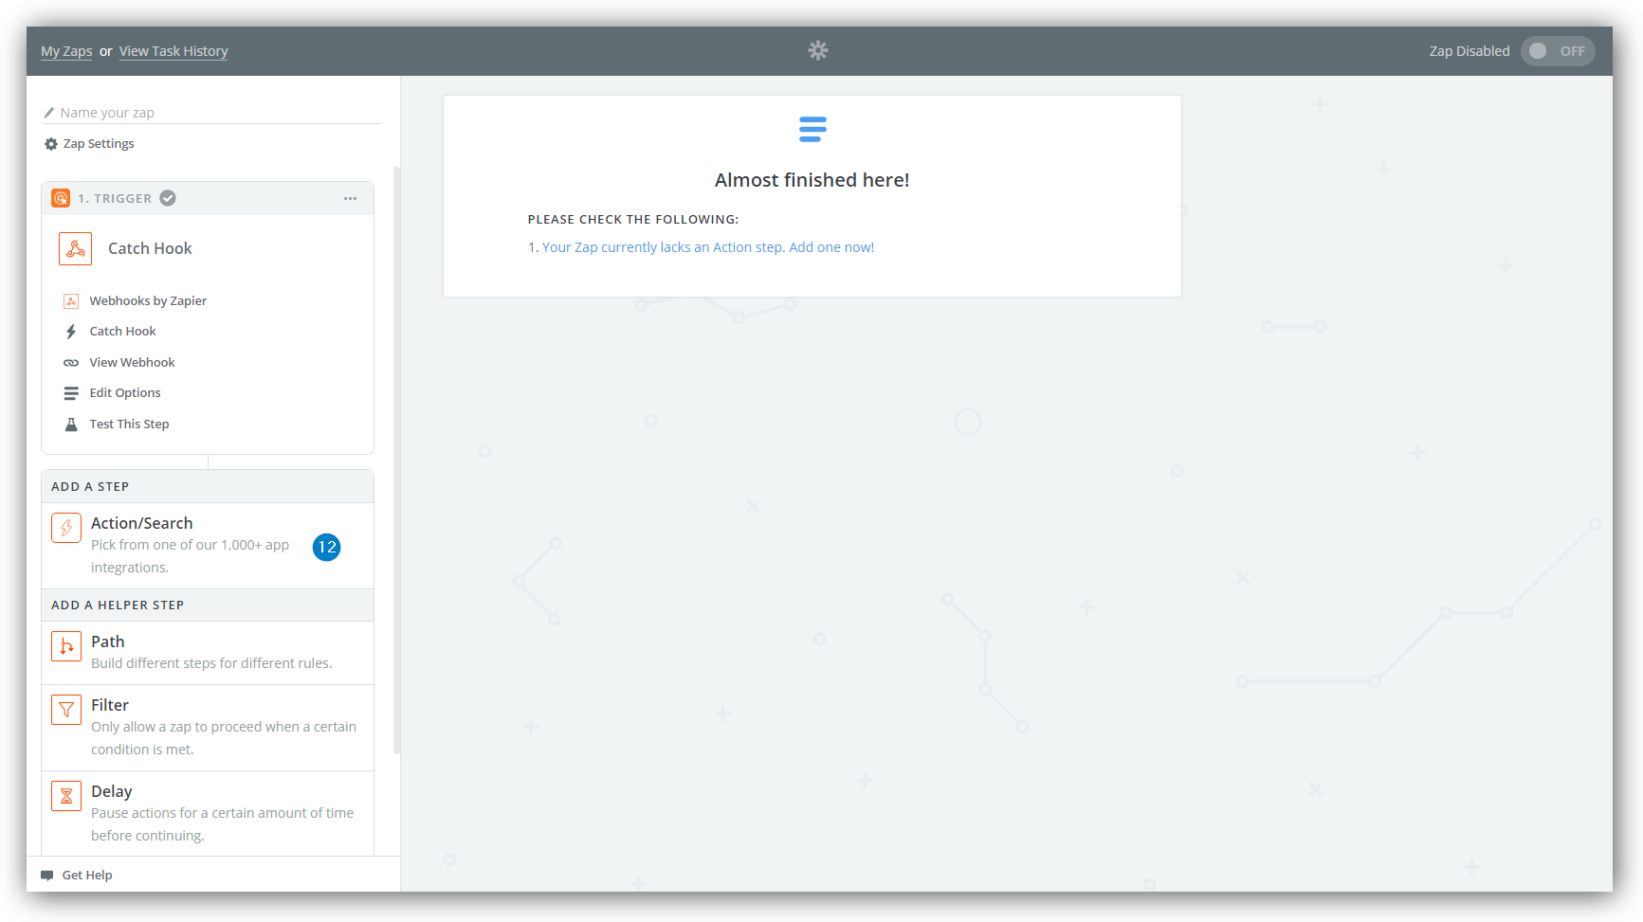Viewport: 1643px width, 922px height.
Task: Click the link icon for View Webhook
Action: (71, 363)
